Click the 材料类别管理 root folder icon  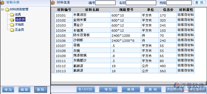click(x=7, y=10)
